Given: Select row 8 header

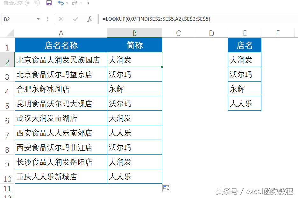Looking at the screenshot, I should pyautogui.click(x=7, y=147).
